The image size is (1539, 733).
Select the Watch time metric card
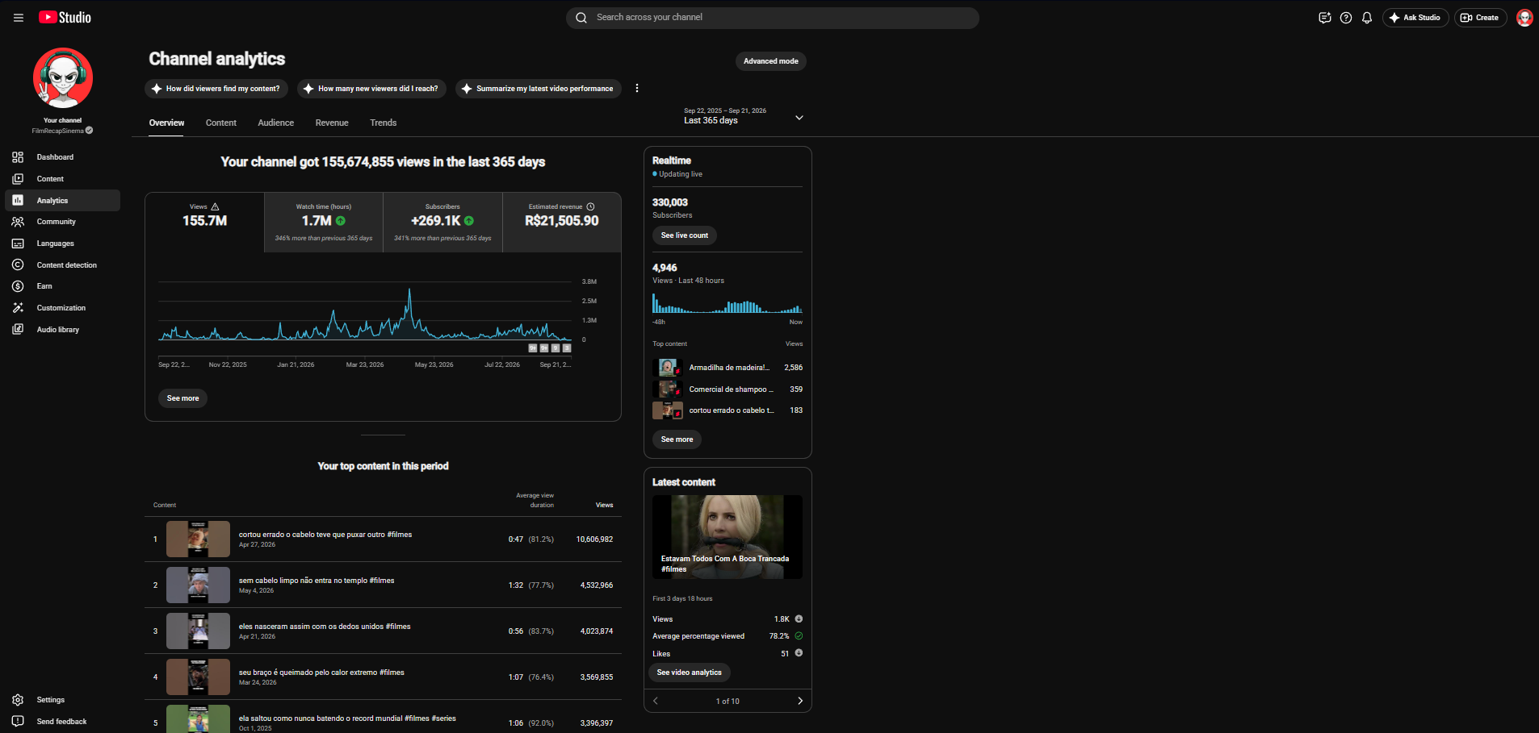coord(324,222)
